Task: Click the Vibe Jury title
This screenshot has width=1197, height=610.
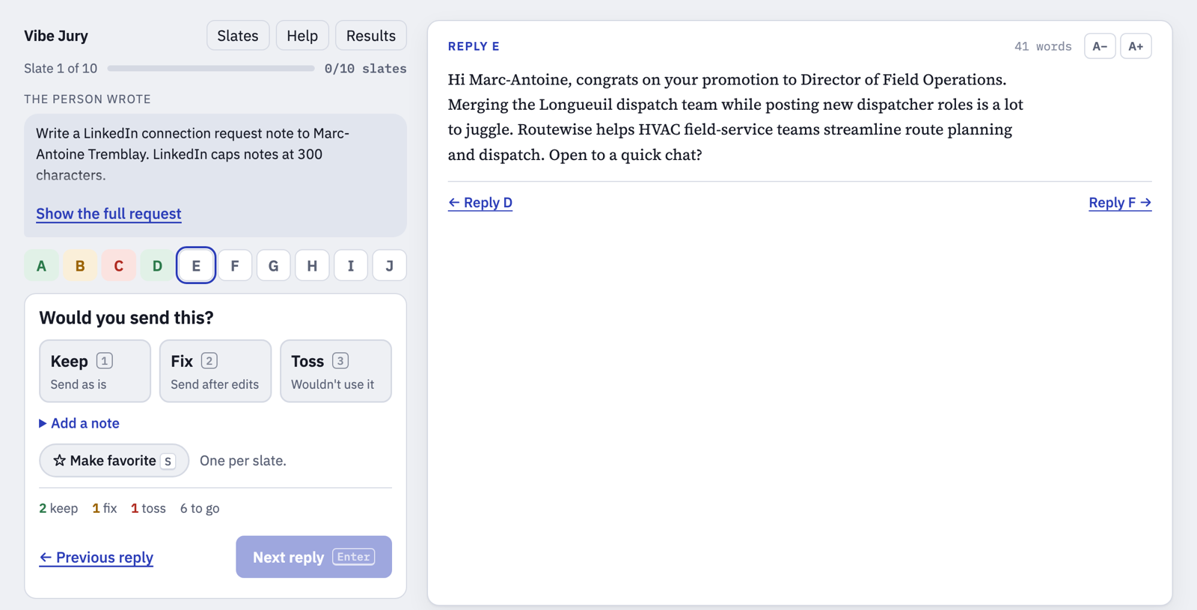Action: pos(56,36)
